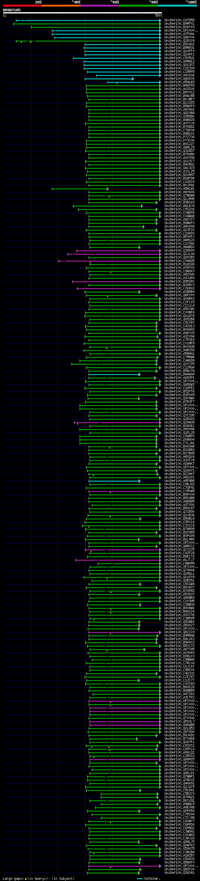Click the UniRef100_Q7WNP1 label
200x881 pixels.
pyautogui.click(x=179, y=777)
